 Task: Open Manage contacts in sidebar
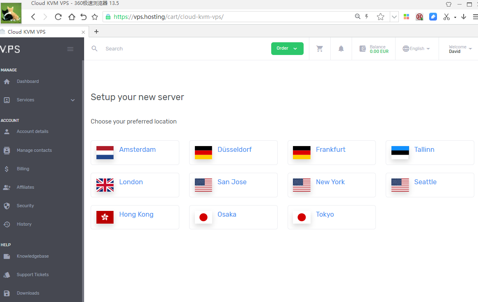34,150
